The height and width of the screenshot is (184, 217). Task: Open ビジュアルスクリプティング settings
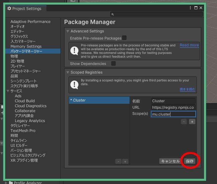click(28, 156)
